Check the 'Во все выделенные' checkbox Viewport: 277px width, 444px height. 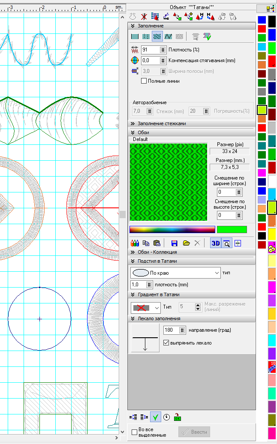(135, 432)
